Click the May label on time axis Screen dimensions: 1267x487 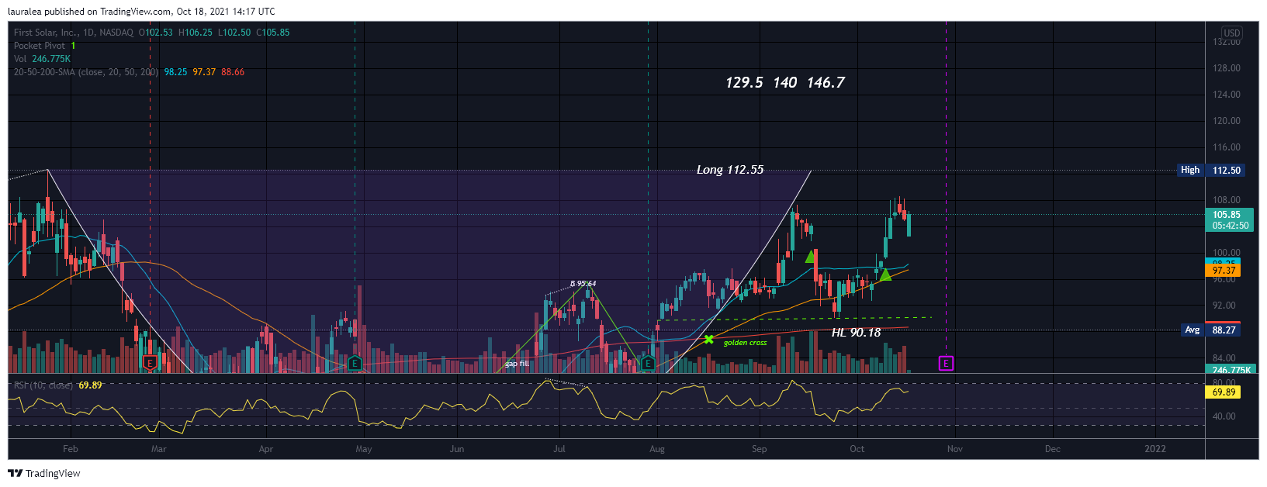(x=363, y=449)
